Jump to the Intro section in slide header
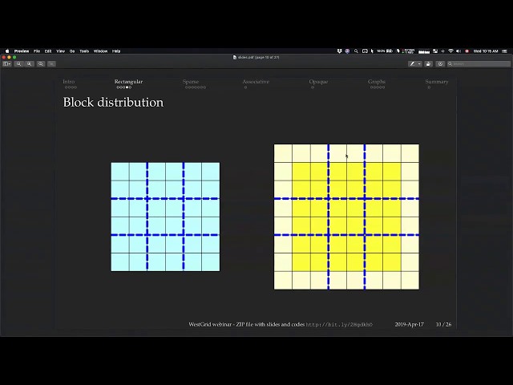 pos(69,82)
